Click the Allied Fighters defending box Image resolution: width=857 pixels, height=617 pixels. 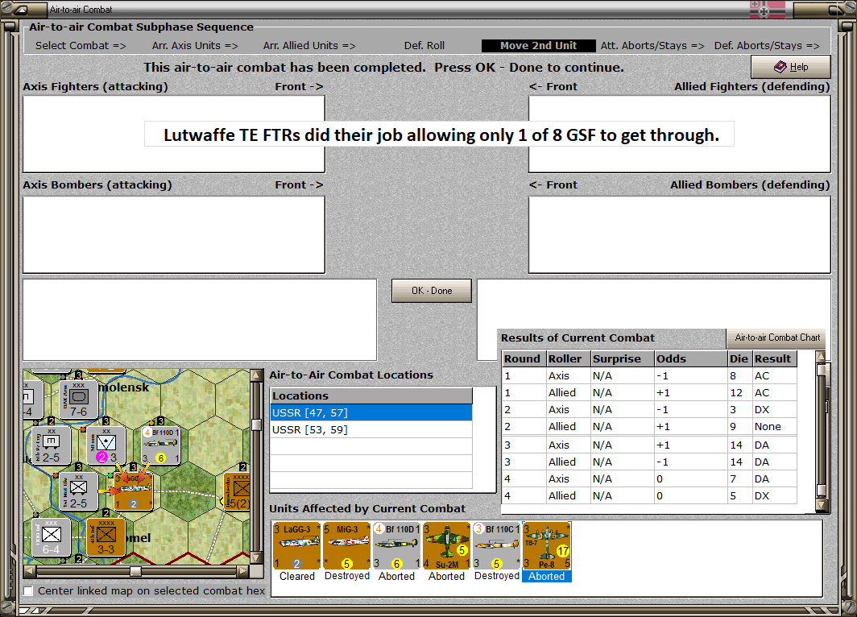[679, 134]
